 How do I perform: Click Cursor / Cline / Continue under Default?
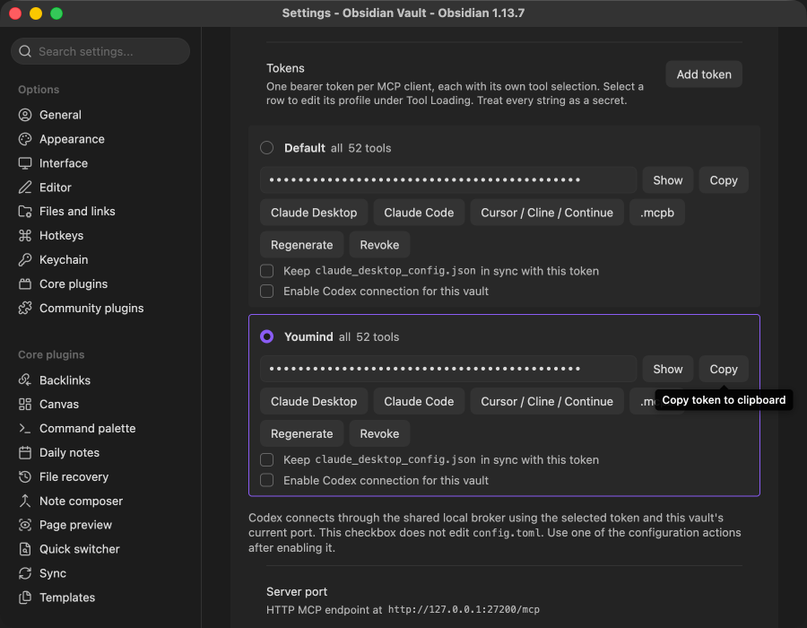547,213
